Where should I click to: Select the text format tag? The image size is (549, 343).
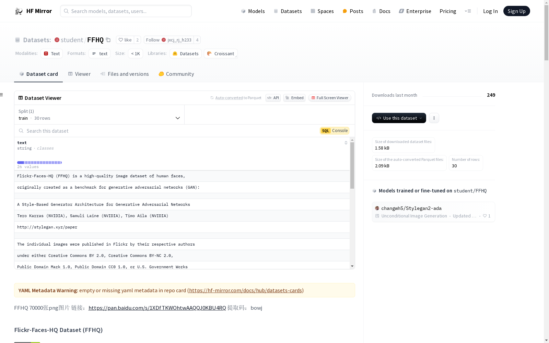tap(100, 54)
